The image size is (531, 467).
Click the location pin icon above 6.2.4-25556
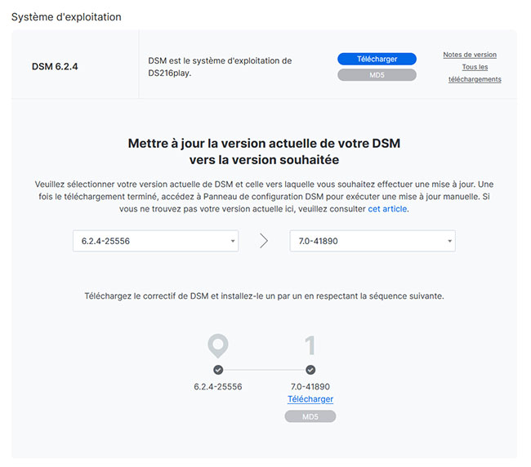point(217,345)
